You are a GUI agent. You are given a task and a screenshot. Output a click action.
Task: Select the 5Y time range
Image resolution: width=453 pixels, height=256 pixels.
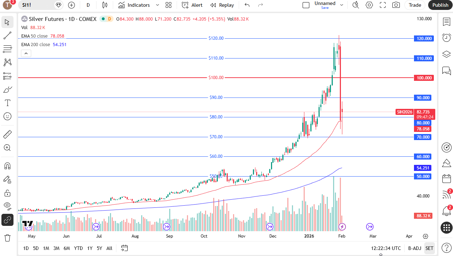[99, 248]
